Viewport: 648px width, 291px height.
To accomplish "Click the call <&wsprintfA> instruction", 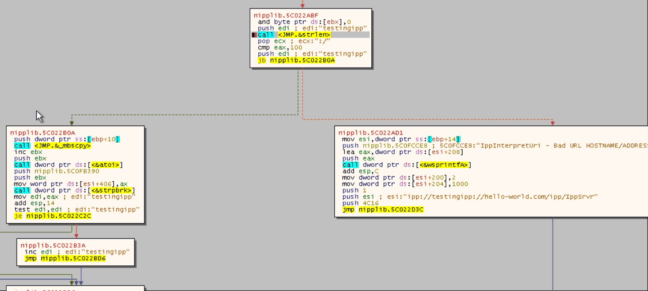I will [x=407, y=165].
